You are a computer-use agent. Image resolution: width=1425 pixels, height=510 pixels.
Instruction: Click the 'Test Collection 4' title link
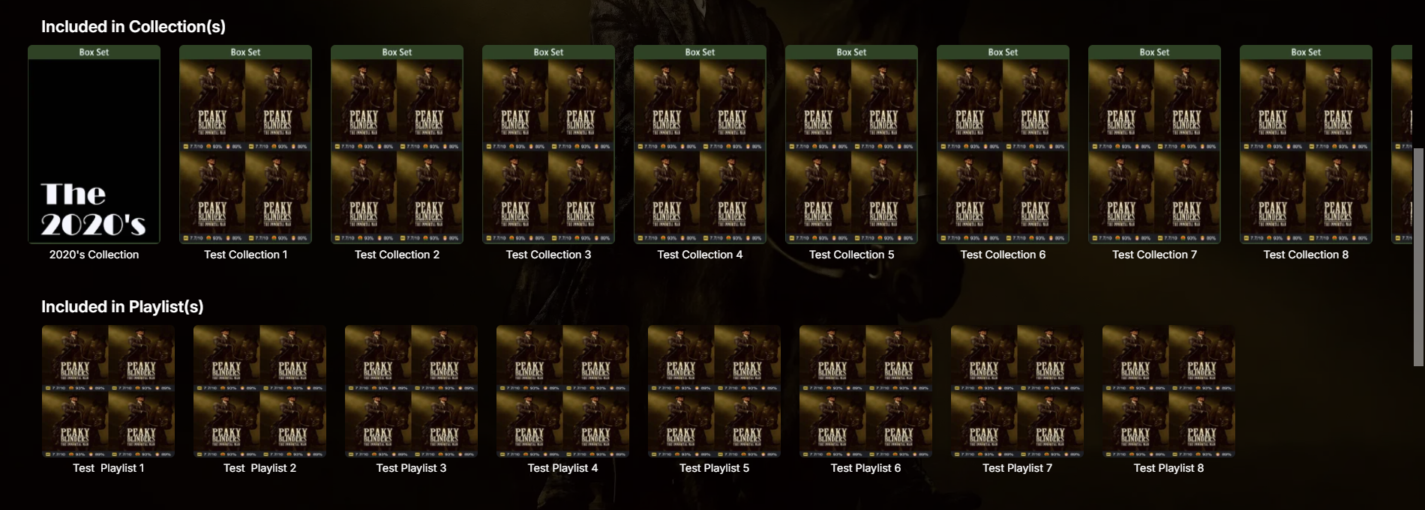point(700,255)
